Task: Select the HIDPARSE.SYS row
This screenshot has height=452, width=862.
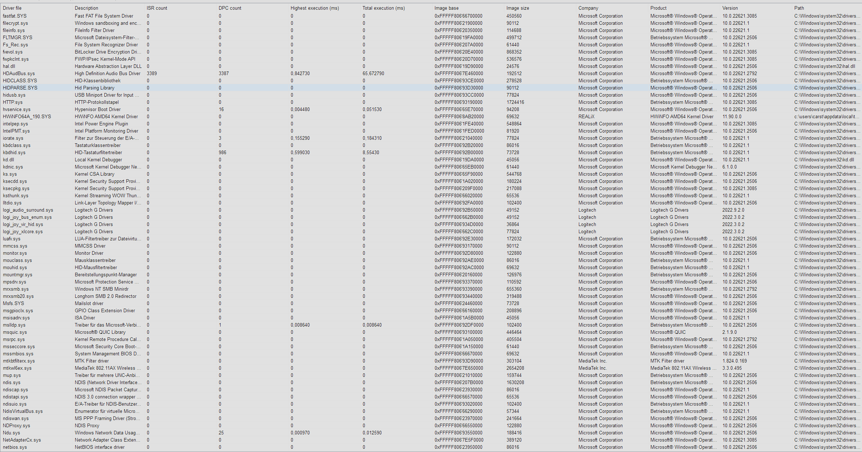Action: point(20,88)
